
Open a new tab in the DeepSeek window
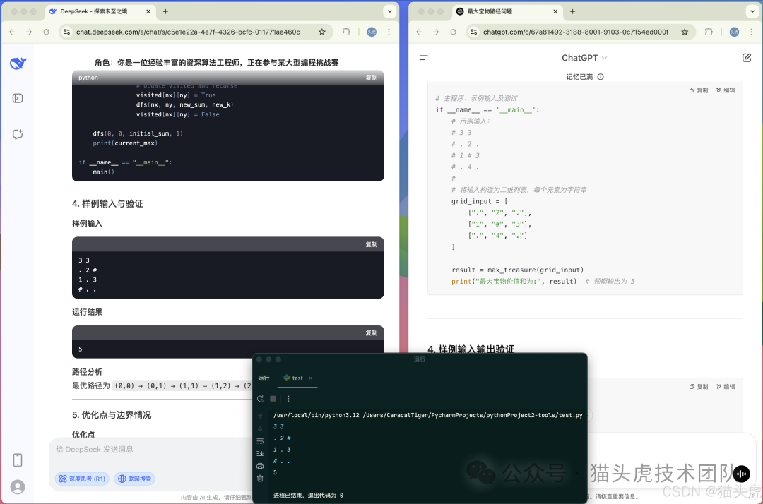(165, 11)
